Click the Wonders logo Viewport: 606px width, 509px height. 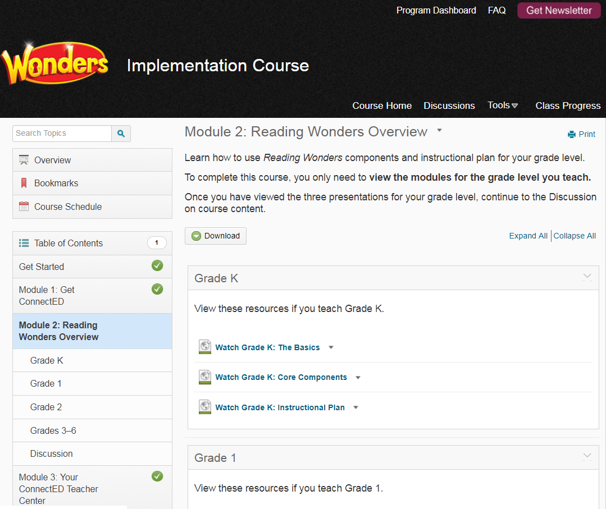tap(55, 63)
